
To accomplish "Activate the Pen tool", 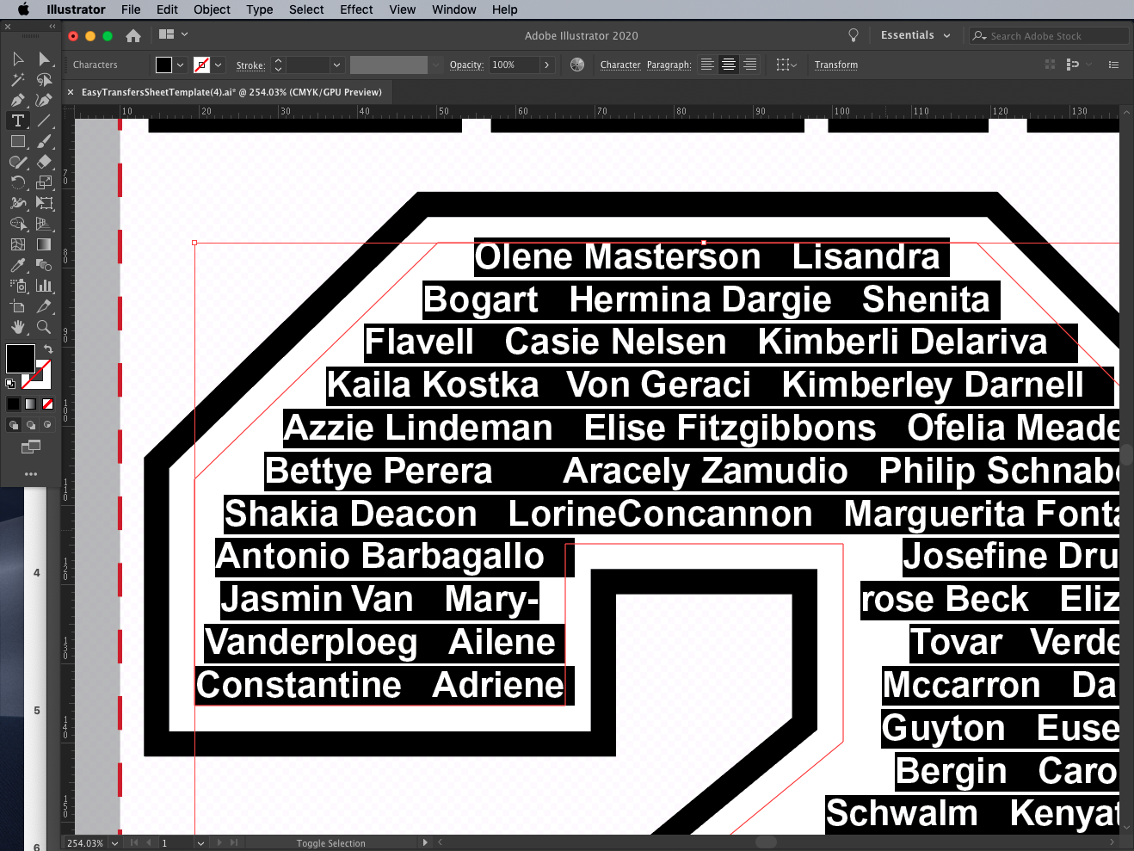I will [x=17, y=100].
